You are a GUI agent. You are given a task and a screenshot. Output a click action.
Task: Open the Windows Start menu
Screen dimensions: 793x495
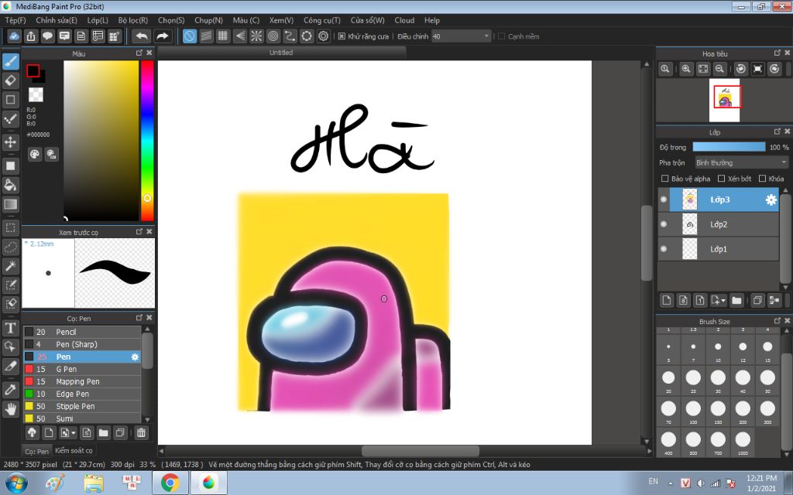16,483
